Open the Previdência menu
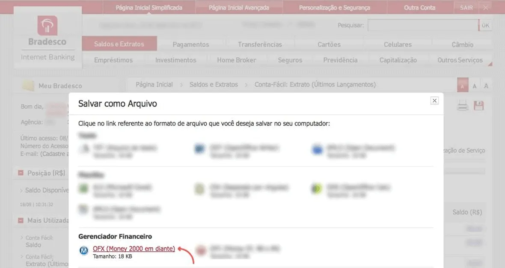The height and width of the screenshot is (268, 505). pos(340,60)
